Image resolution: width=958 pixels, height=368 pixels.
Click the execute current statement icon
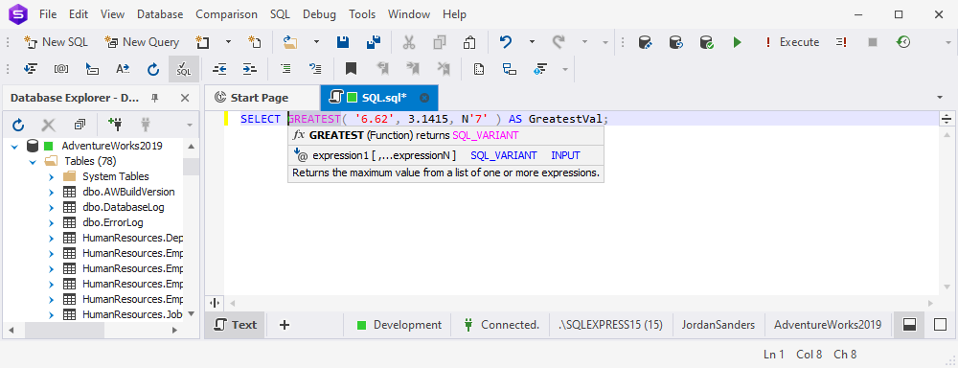[x=842, y=42]
